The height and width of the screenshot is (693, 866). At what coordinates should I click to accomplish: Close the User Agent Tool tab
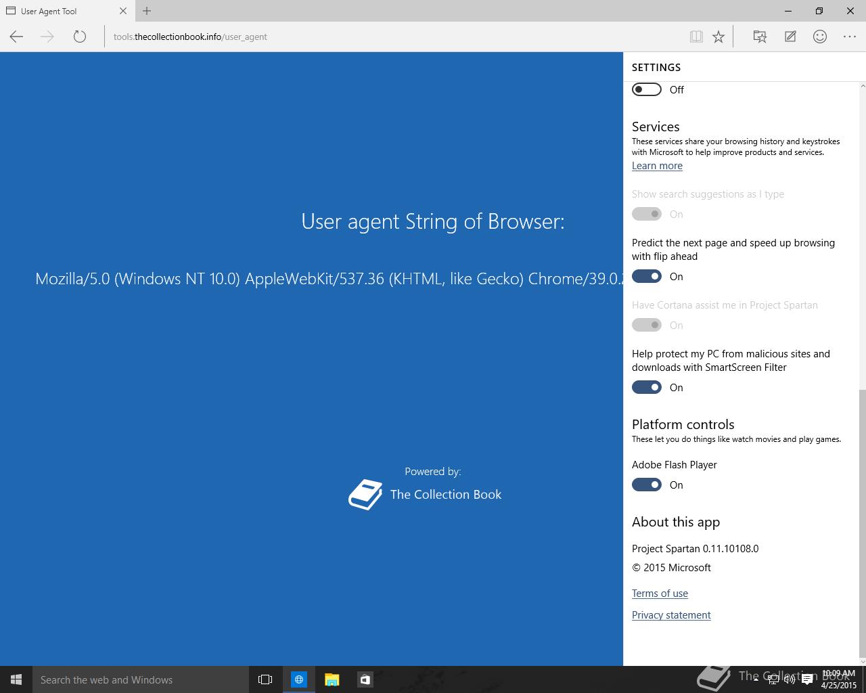pyautogui.click(x=123, y=11)
